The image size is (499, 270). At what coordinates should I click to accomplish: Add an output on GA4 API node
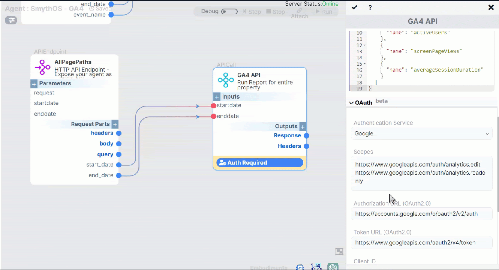[303, 126]
